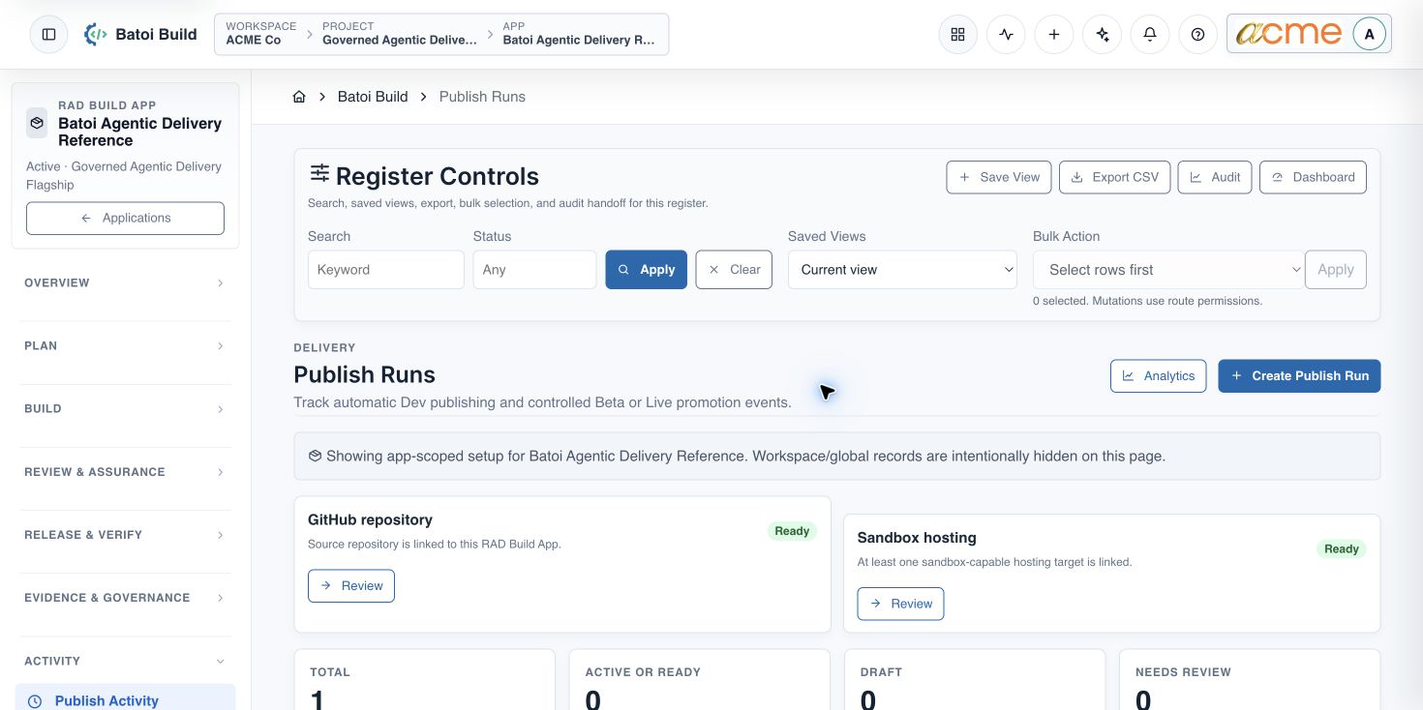Click the DRAFT stat card

tap(974, 680)
